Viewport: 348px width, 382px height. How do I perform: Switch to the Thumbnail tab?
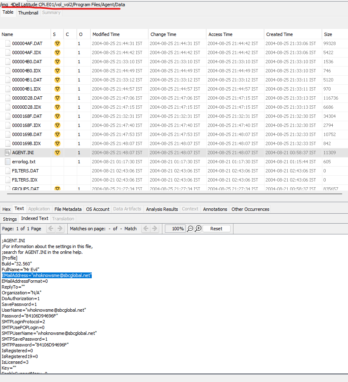pyautogui.click(x=28, y=12)
